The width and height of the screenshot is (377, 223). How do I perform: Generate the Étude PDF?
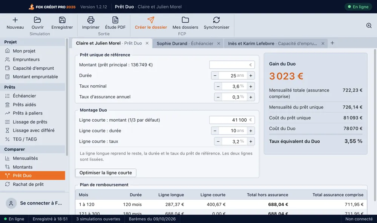115,23
